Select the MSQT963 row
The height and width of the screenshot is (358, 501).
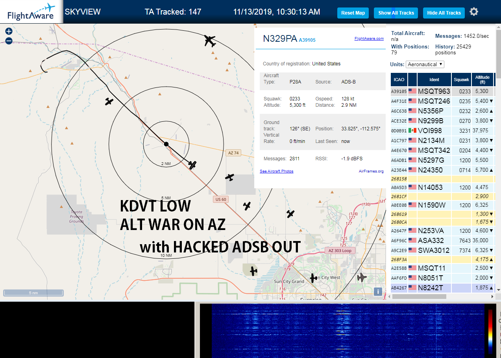click(x=442, y=91)
